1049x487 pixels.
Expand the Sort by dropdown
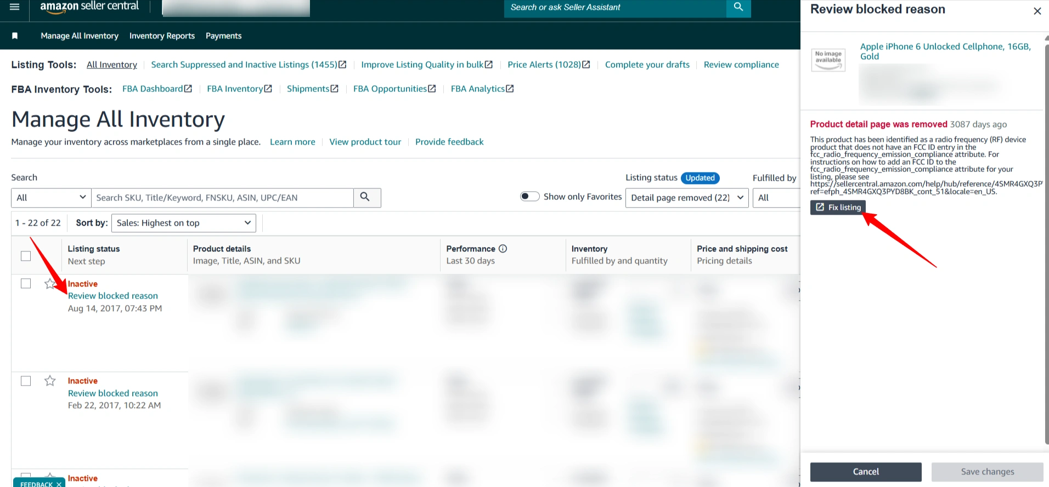[x=183, y=223]
